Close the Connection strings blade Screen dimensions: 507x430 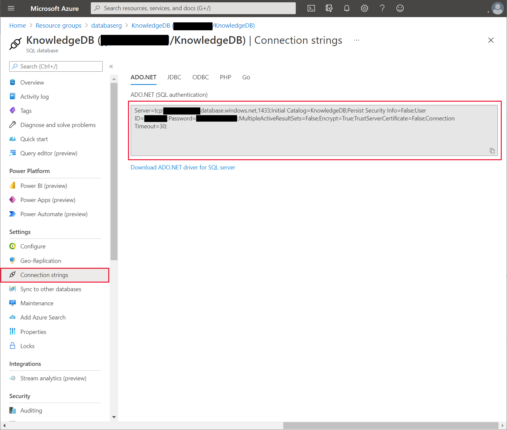point(491,40)
